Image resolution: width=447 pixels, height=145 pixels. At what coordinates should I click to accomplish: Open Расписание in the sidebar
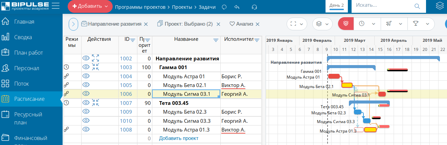click(29, 99)
